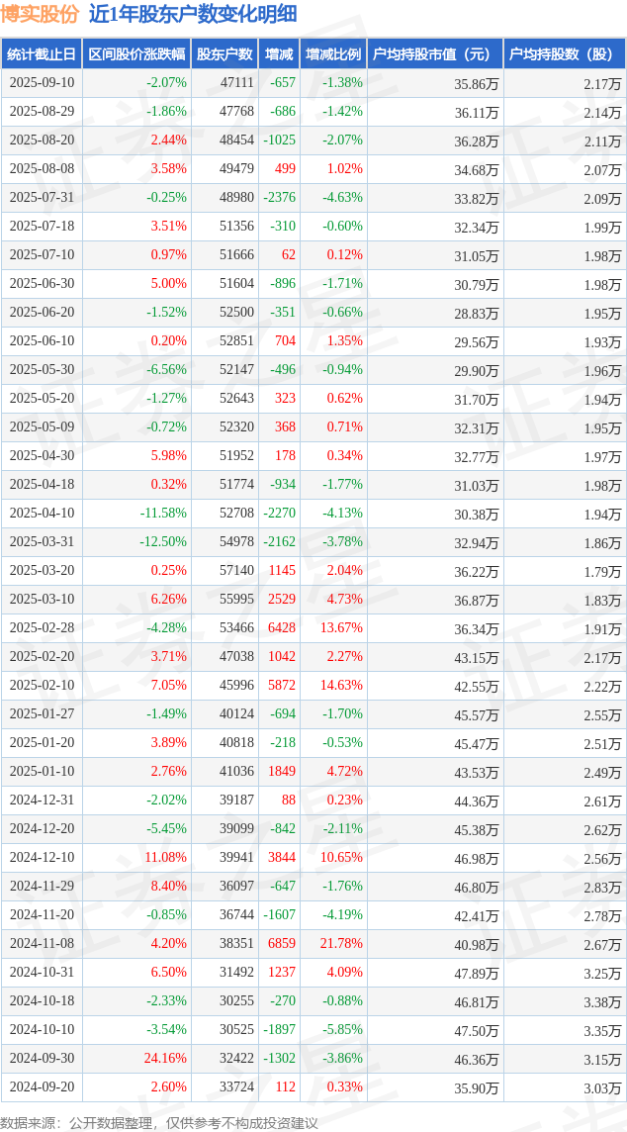Click the 户均持股市值（元） header
This screenshot has width=627, height=1132.
(x=434, y=54)
